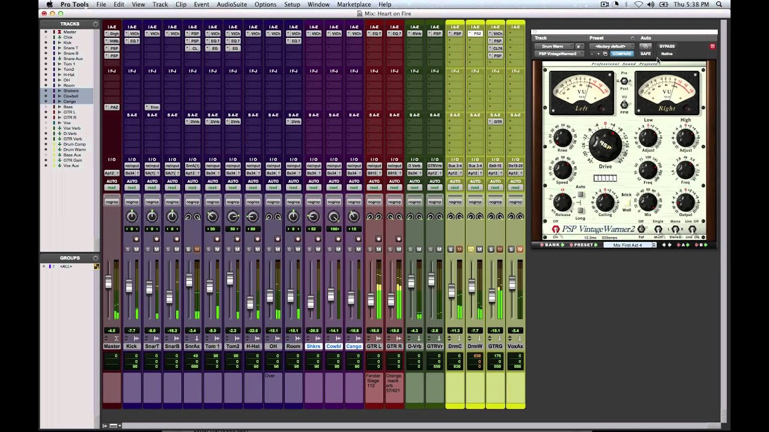Toggle the Pre/Post meter switch
The width and height of the screenshot is (769, 432).
pos(624,80)
